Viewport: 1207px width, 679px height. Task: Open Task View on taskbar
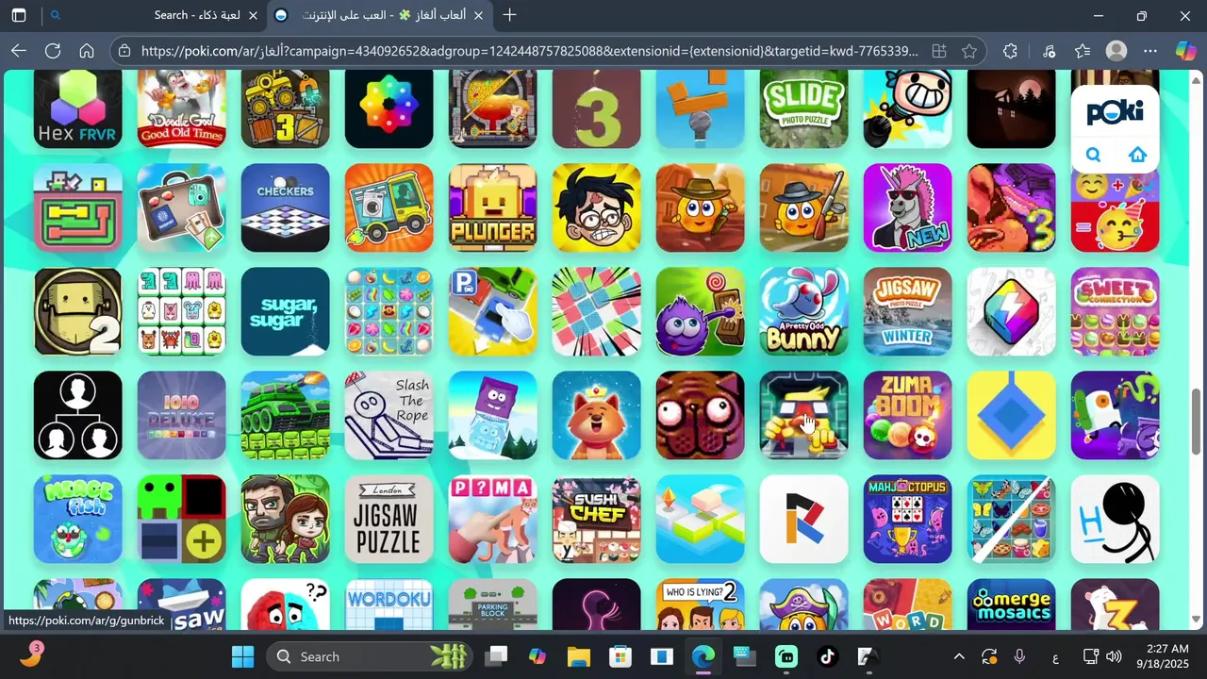496,656
